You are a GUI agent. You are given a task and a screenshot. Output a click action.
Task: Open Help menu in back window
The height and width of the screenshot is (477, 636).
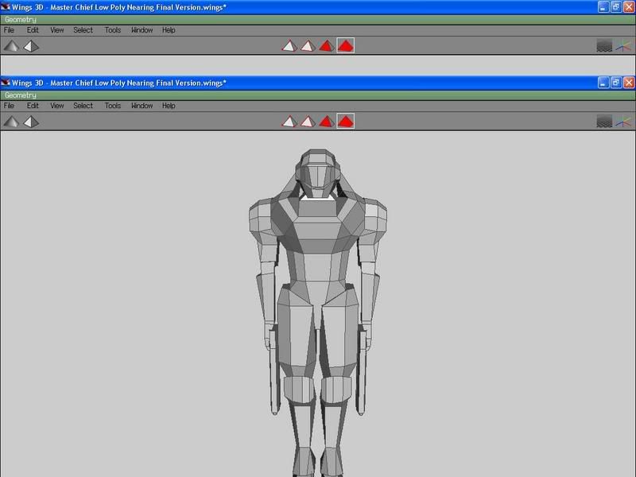coord(169,30)
